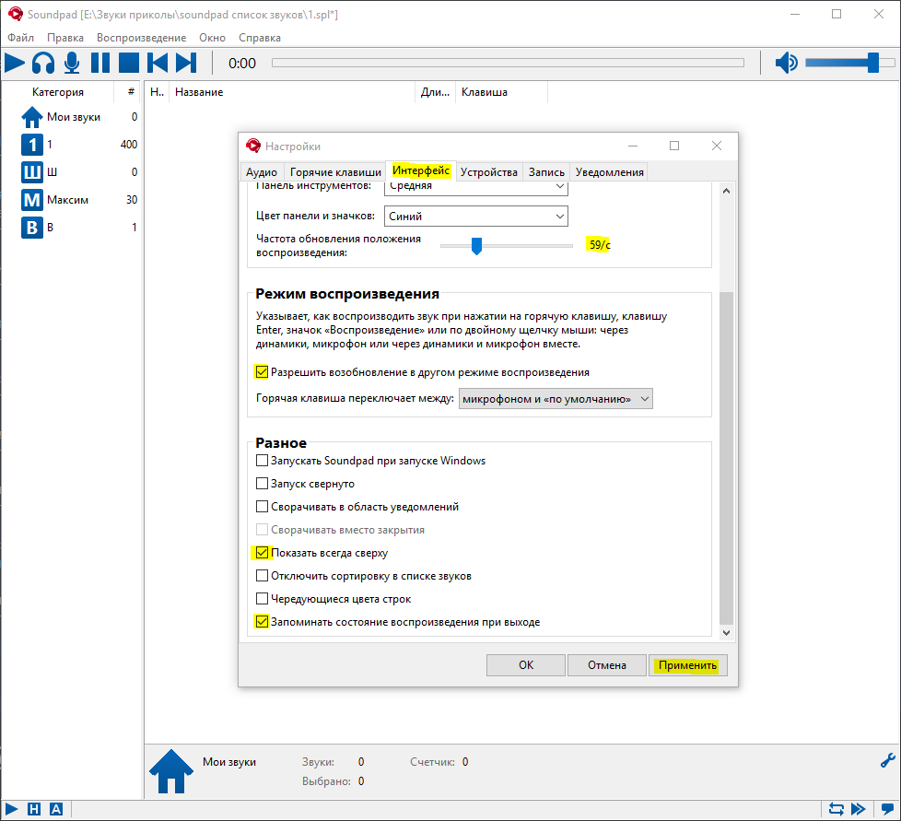
Task: Select category icon 'Ш'
Action: coord(32,172)
